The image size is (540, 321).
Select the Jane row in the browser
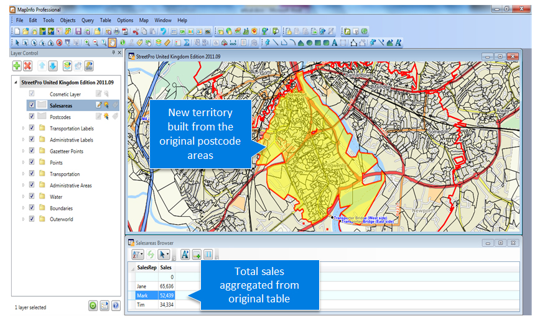(x=324, y=286)
